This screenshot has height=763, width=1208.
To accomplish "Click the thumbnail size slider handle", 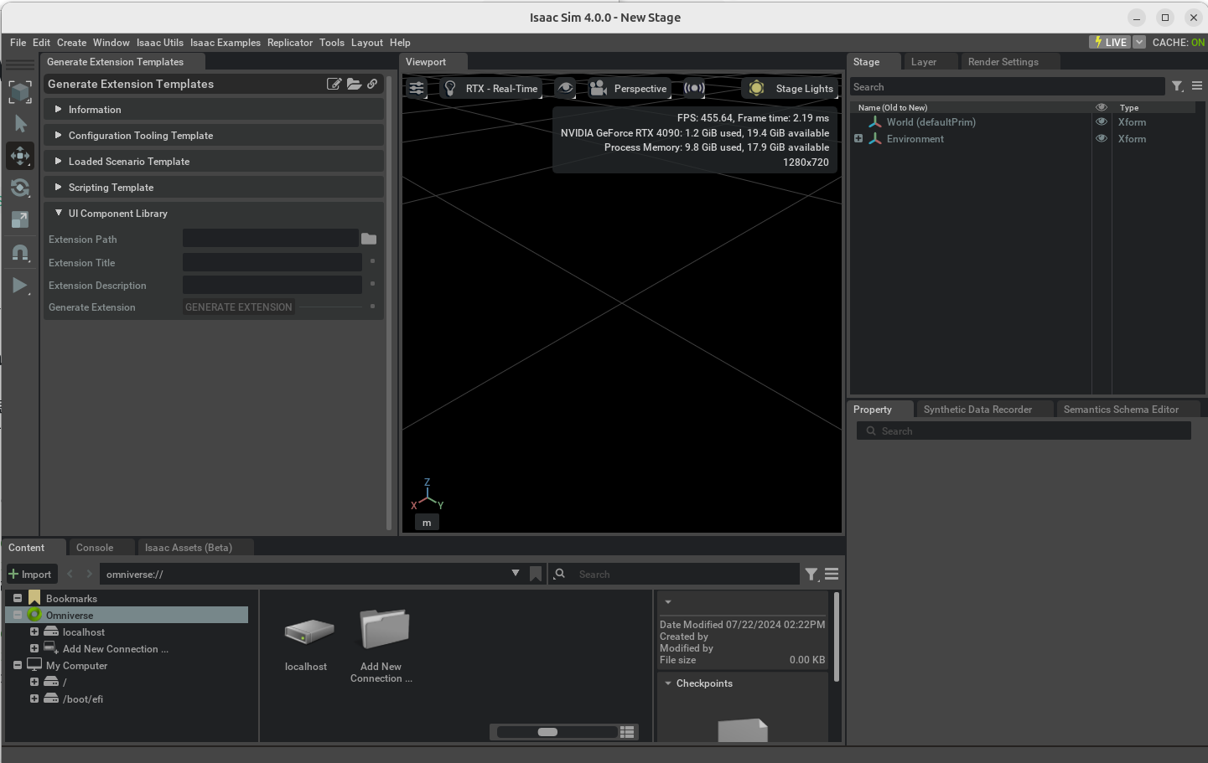I will click(547, 732).
